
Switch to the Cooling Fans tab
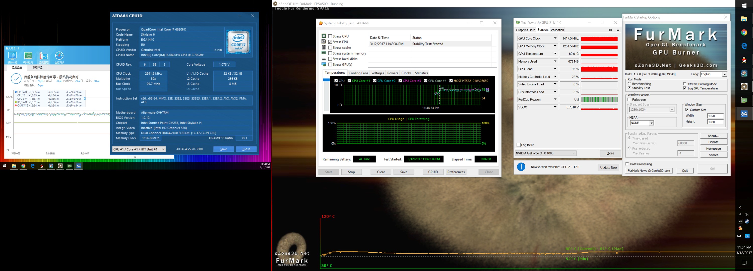tap(358, 73)
